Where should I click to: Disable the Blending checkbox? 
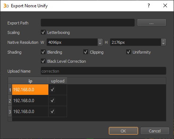point(43,52)
